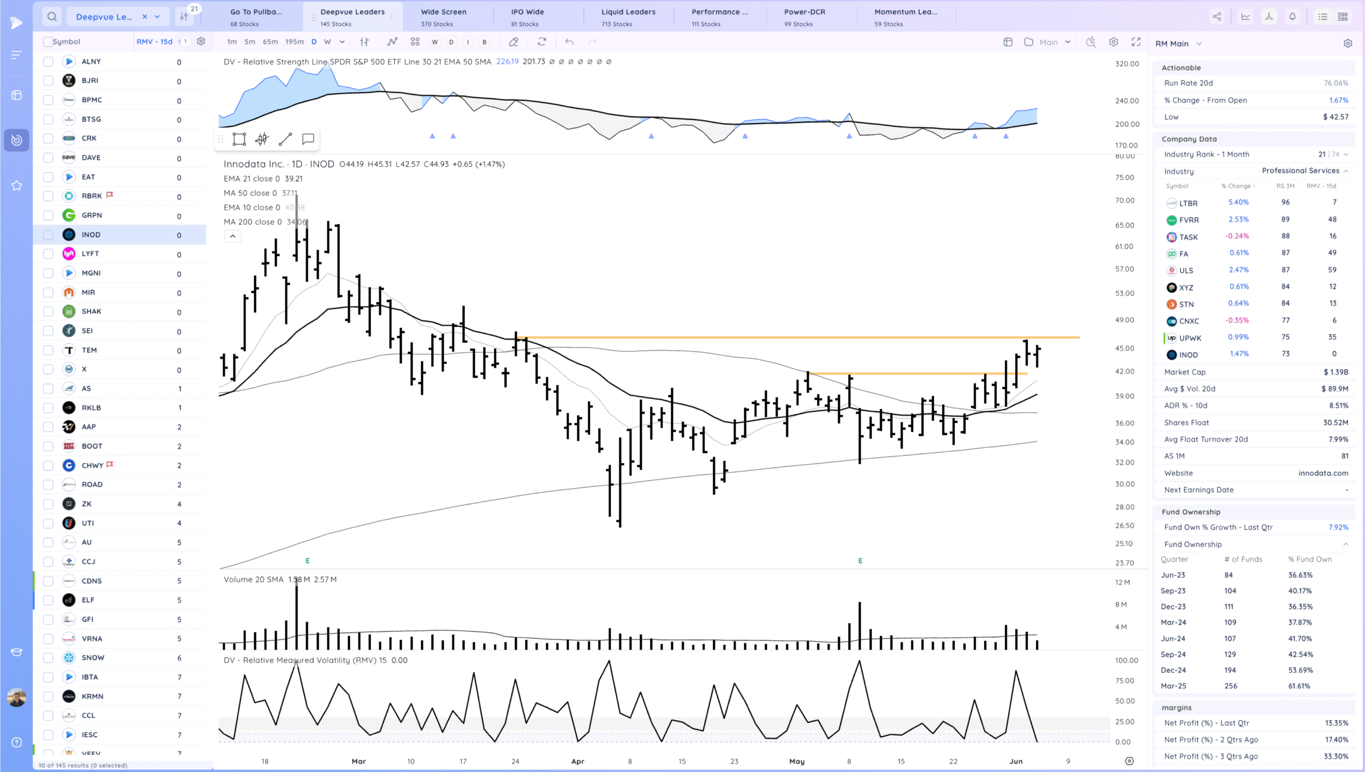Open chart settings gear icon

pos(1113,42)
